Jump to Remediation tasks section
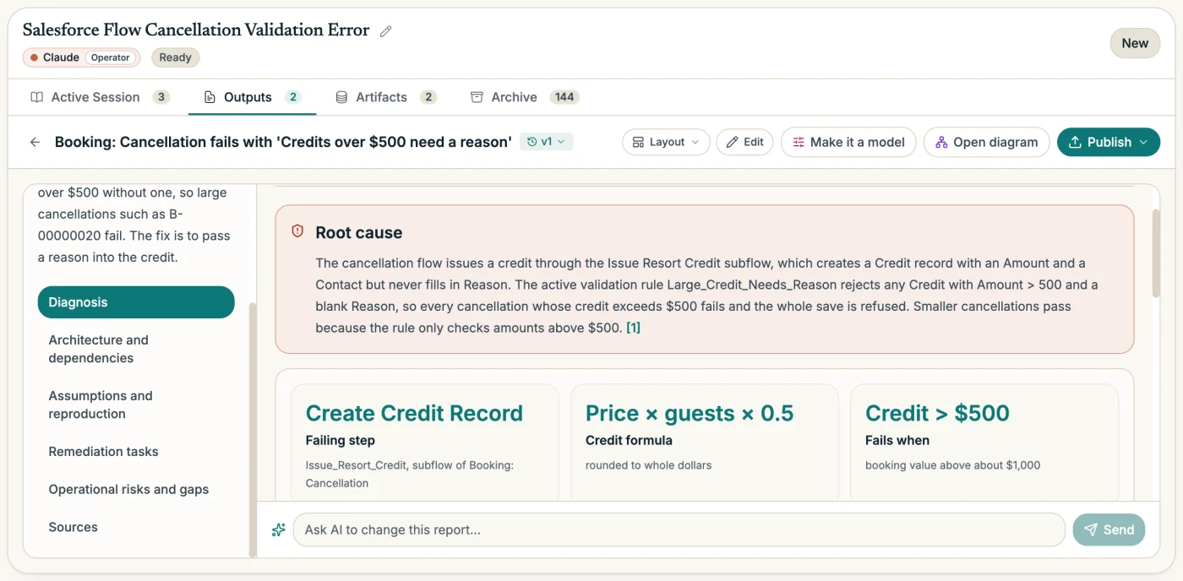This screenshot has height=581, width=1183. (136, 452)
